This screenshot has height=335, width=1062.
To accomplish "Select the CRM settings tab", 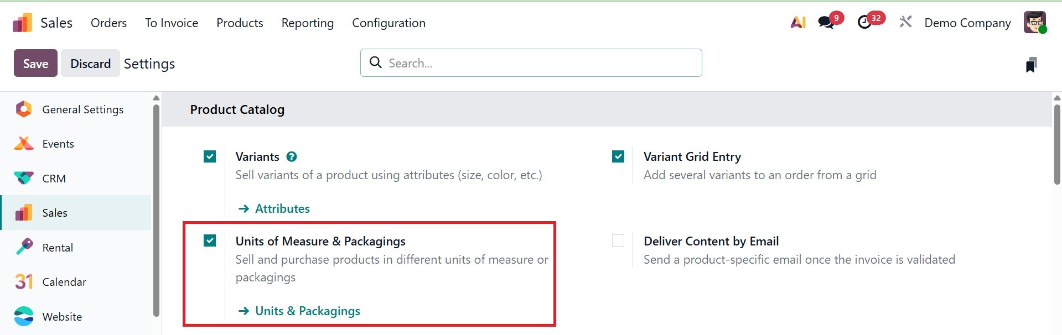I will click(54, 179).
